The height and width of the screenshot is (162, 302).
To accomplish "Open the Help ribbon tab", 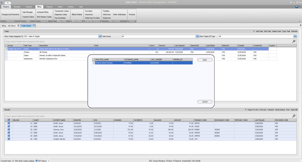I will click(x=81, y=7).
